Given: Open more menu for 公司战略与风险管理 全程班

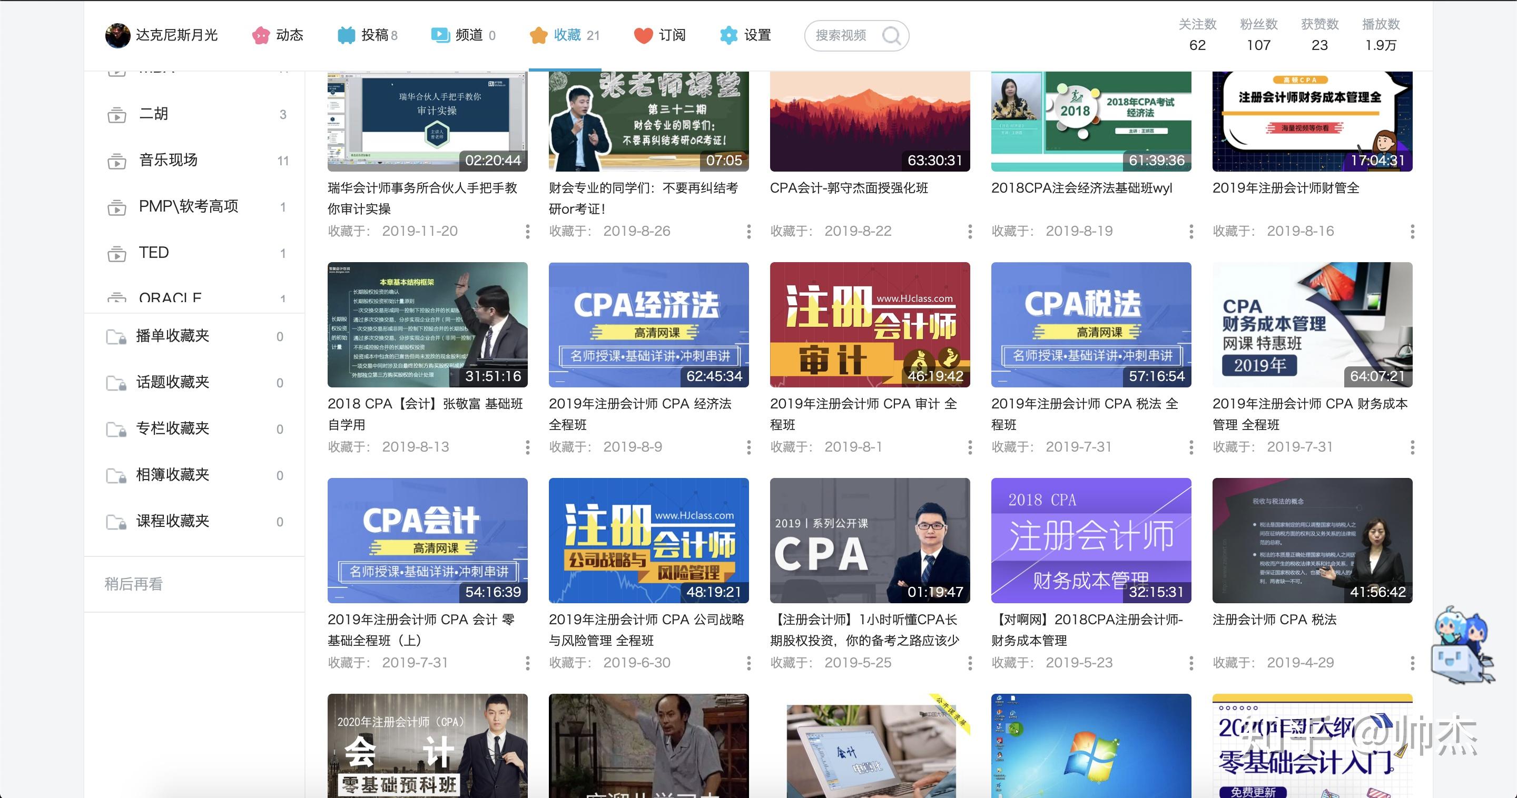Looking at the screenshot, I should click(749, 663).
